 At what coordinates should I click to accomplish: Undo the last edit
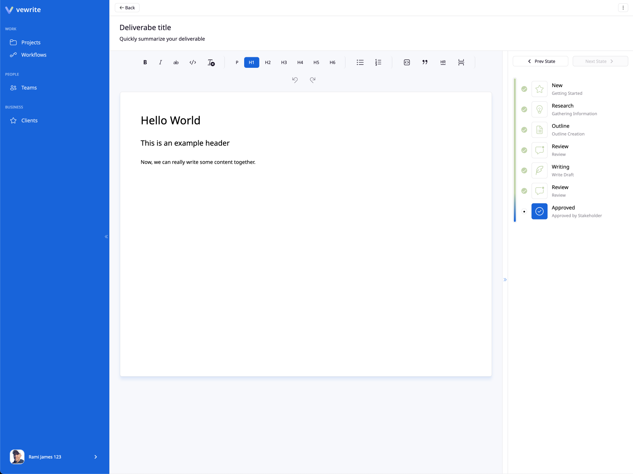click(x=295, y=80)
